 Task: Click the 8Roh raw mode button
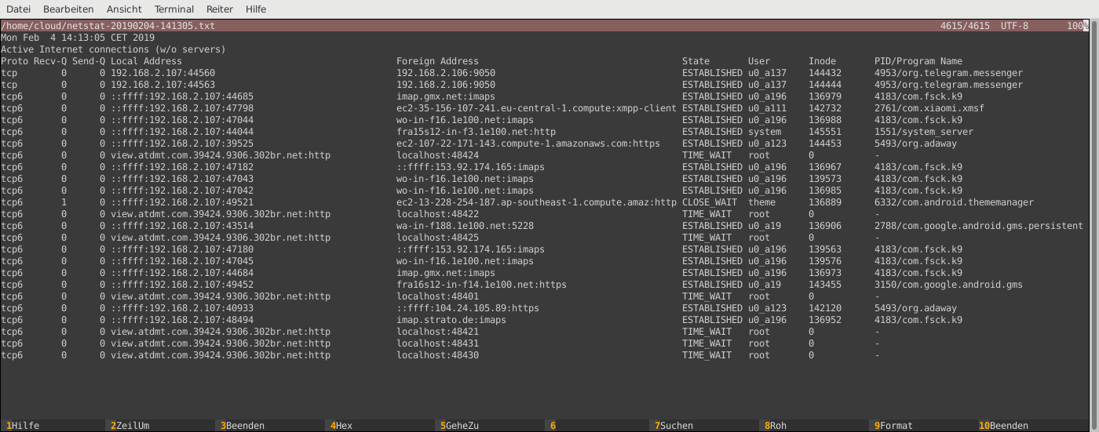click(x=775, y=426)
